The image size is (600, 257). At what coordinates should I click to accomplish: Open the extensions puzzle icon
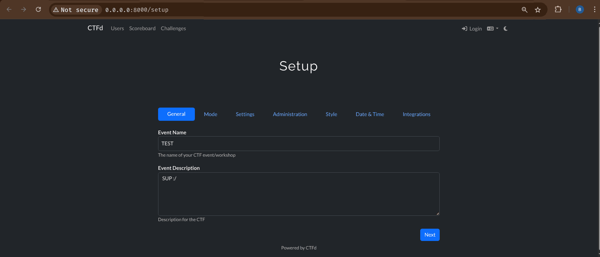pos(558,9)
